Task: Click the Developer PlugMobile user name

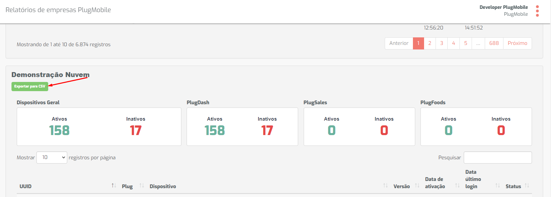Action: point(504,7)
